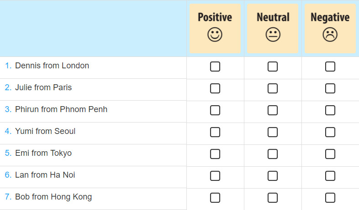Screen dimensions: 359x210
Task: Check Positive for Phirun from Phnom Penh
Action: (215, 110)
